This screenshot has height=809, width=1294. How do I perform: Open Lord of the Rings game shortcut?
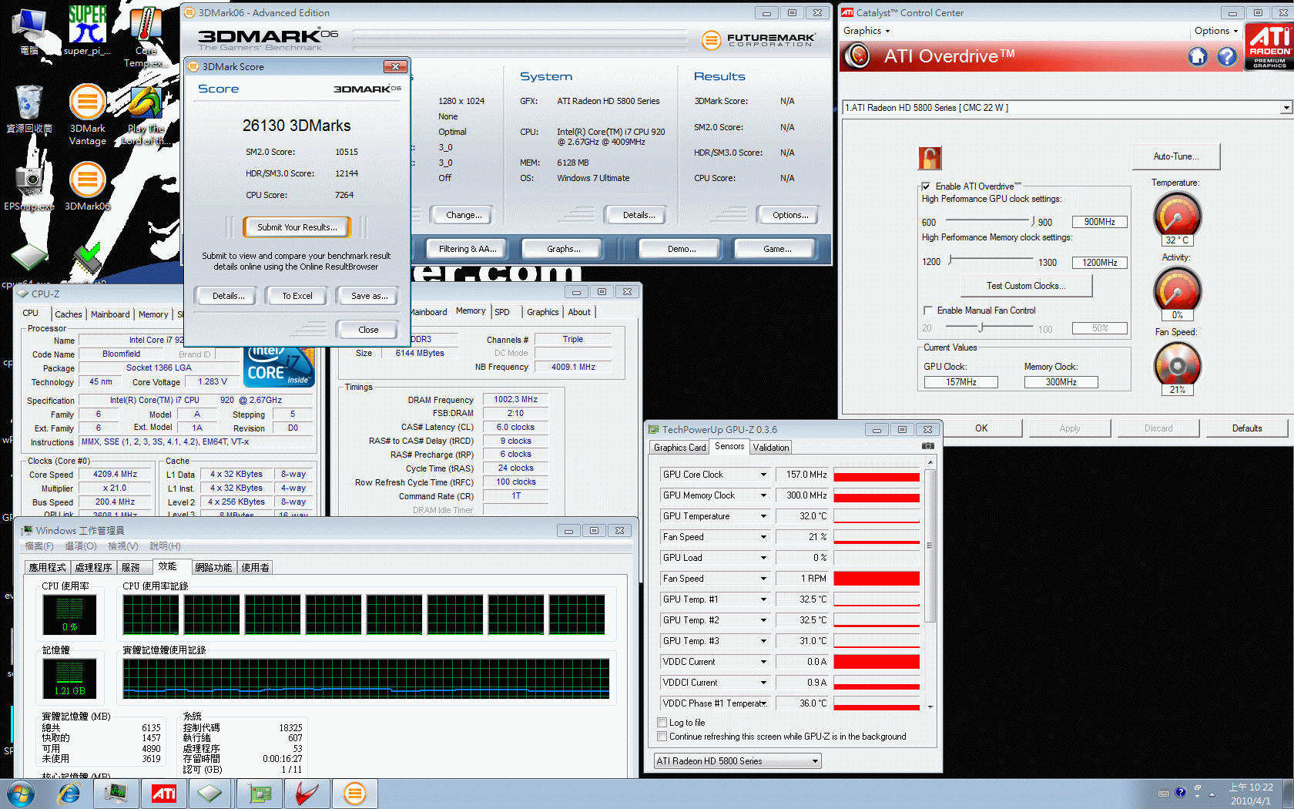pyautogui.click(x=146, y=114)
